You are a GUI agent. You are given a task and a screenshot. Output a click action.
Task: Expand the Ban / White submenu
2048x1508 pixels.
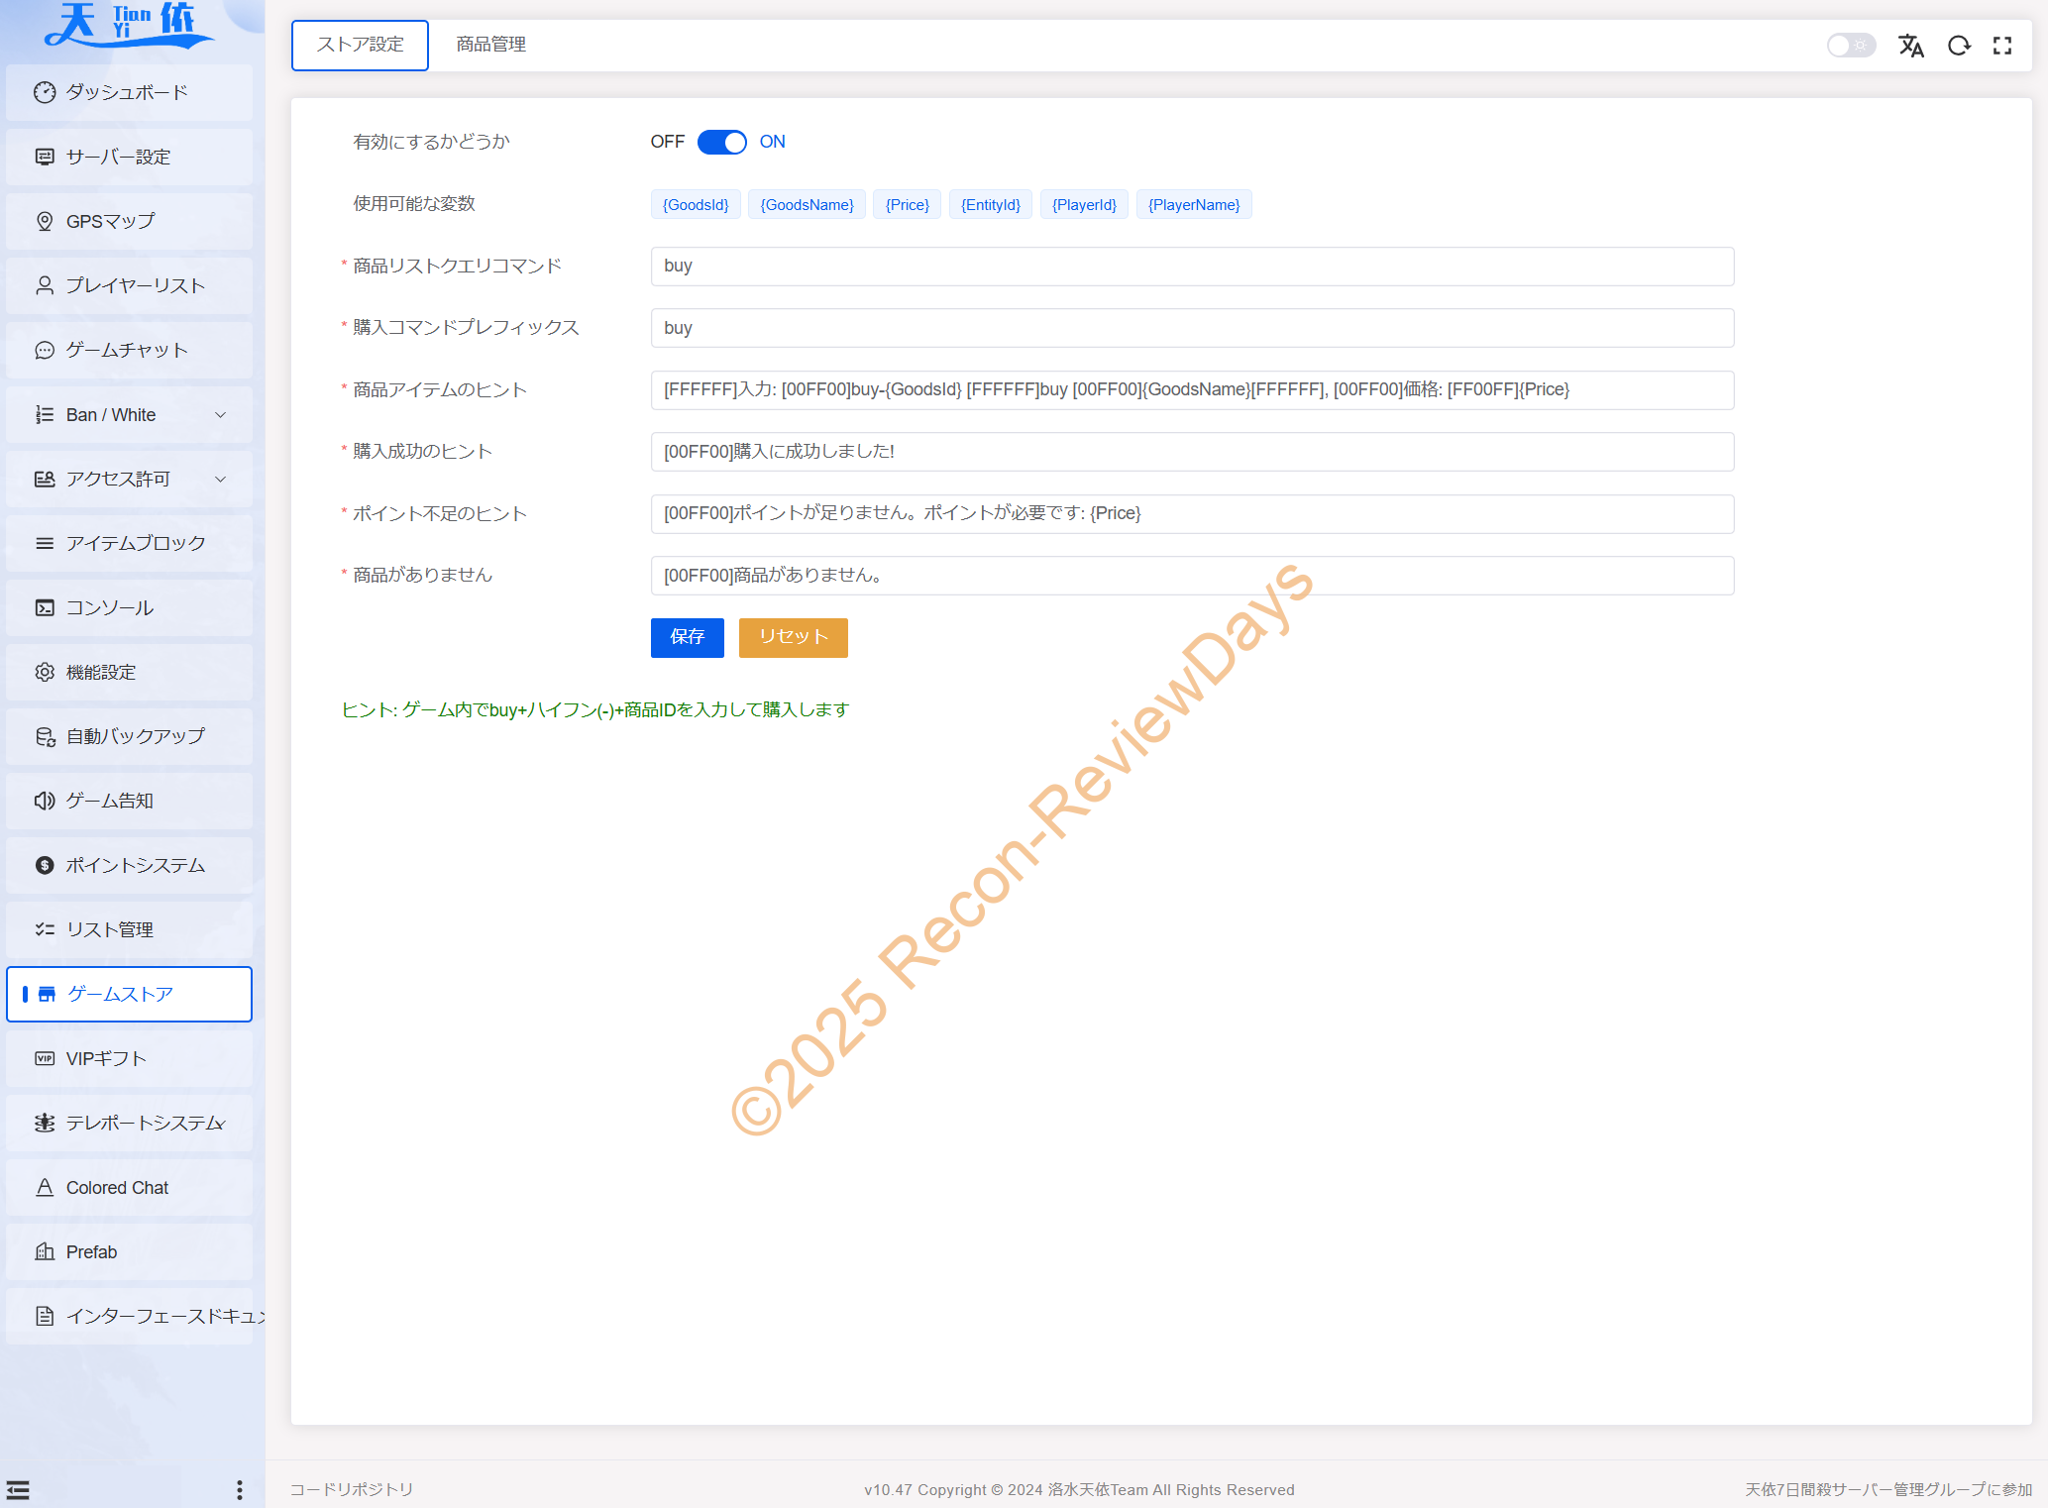pyautogui.click(x=129, y=414)
